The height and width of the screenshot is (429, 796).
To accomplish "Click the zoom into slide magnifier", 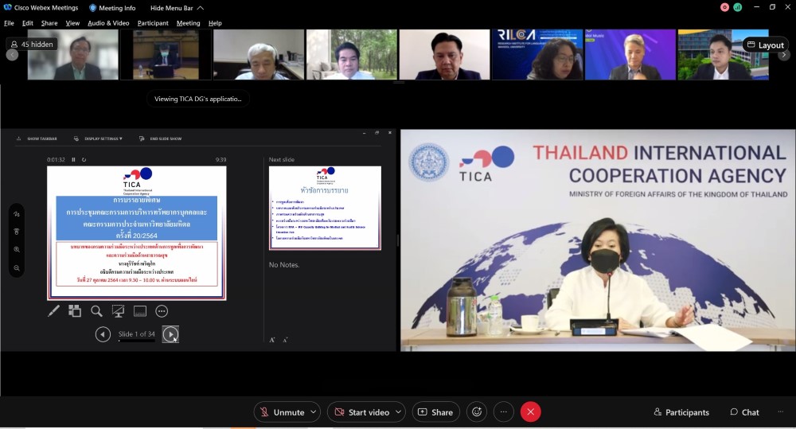I will 96,311.
